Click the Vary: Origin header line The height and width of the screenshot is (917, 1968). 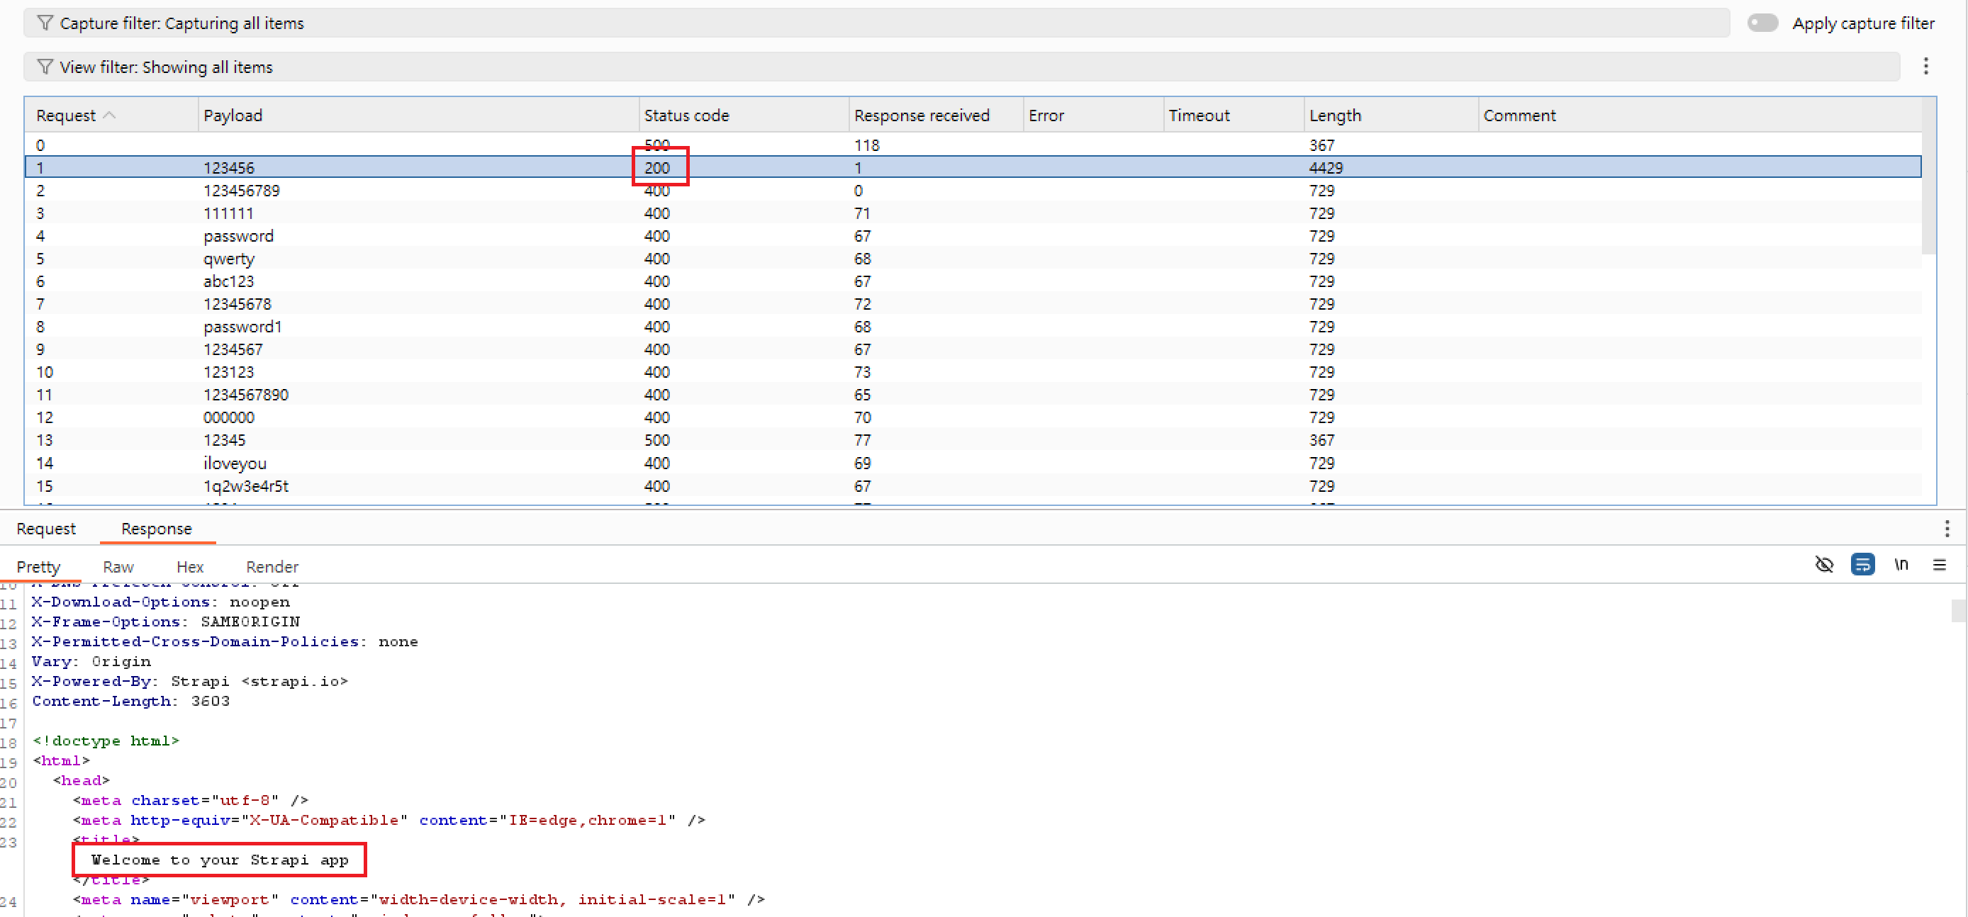tap(91, 661)
